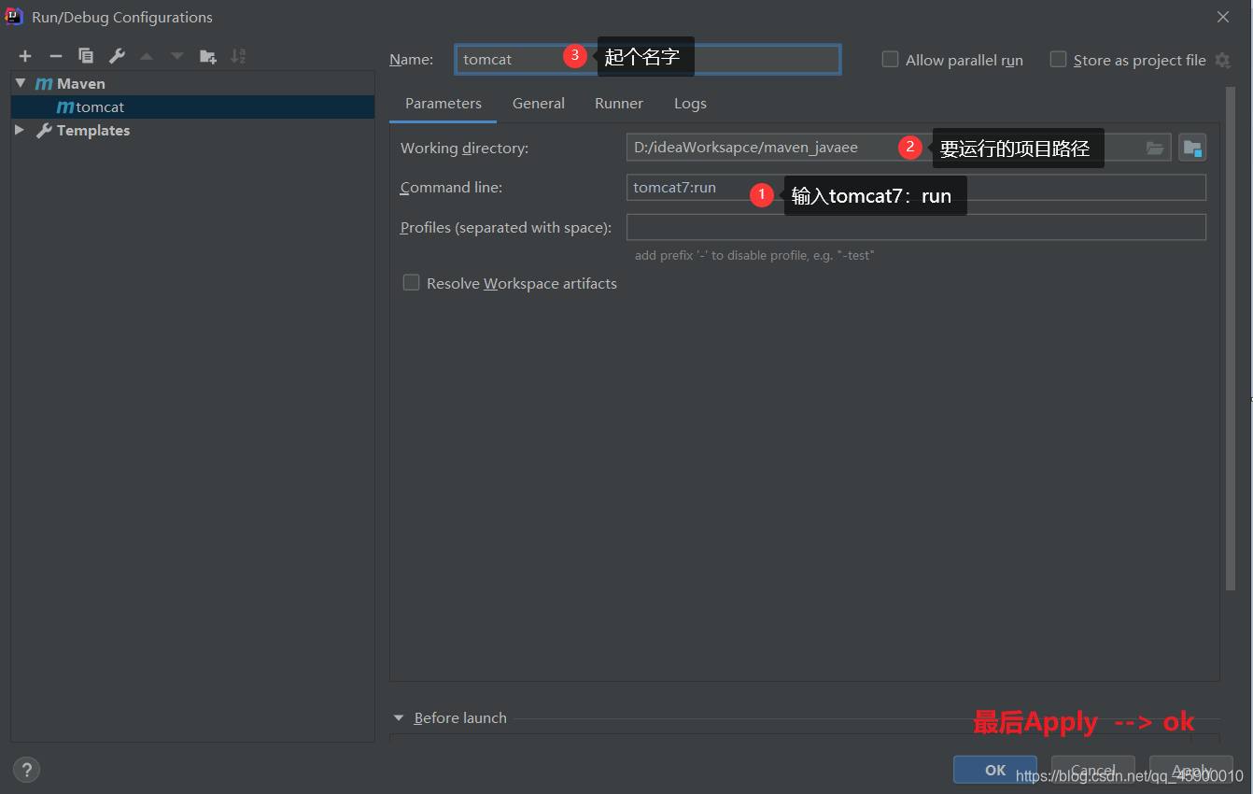
Task: Open the Logs tab
Action: (x=690, y=104)
